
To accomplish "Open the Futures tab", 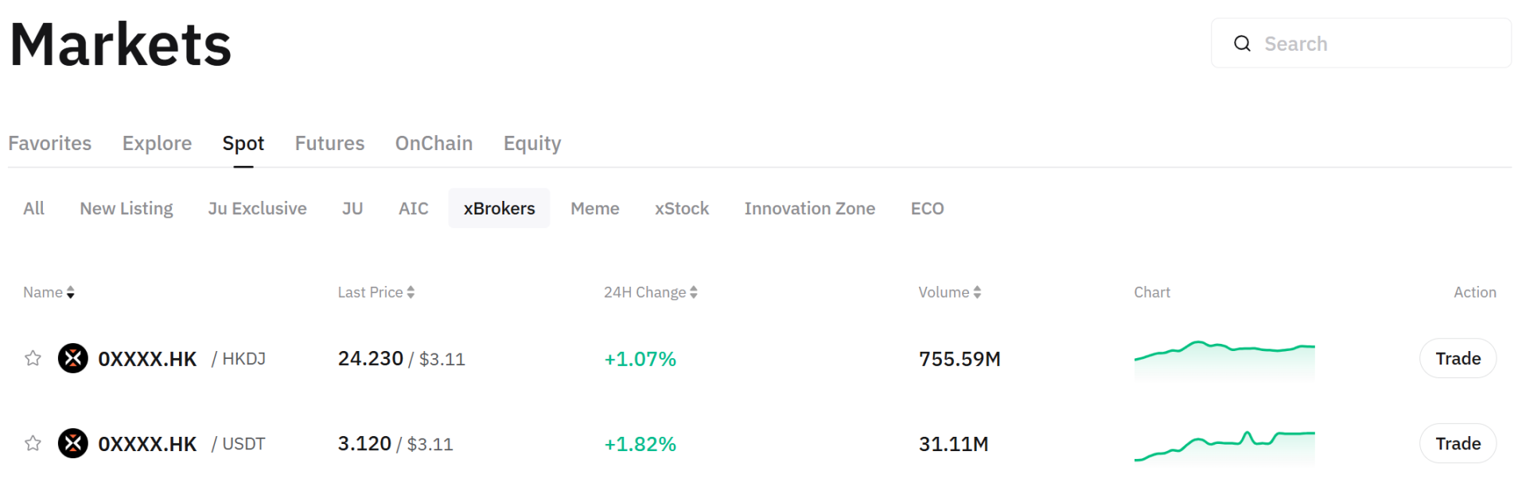I will pyautogui.click(x=329, y=143).
